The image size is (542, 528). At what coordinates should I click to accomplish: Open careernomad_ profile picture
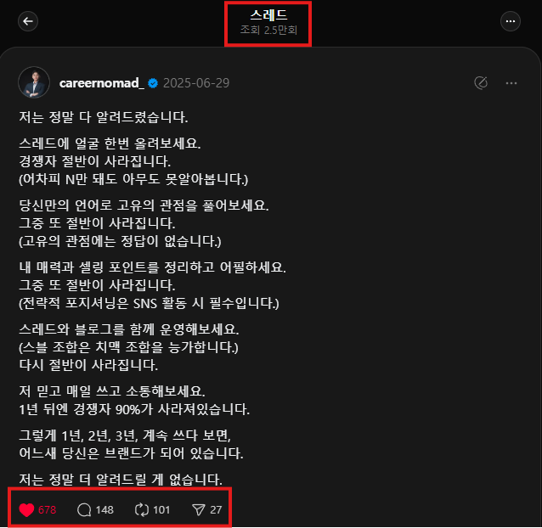click(34, 82)
